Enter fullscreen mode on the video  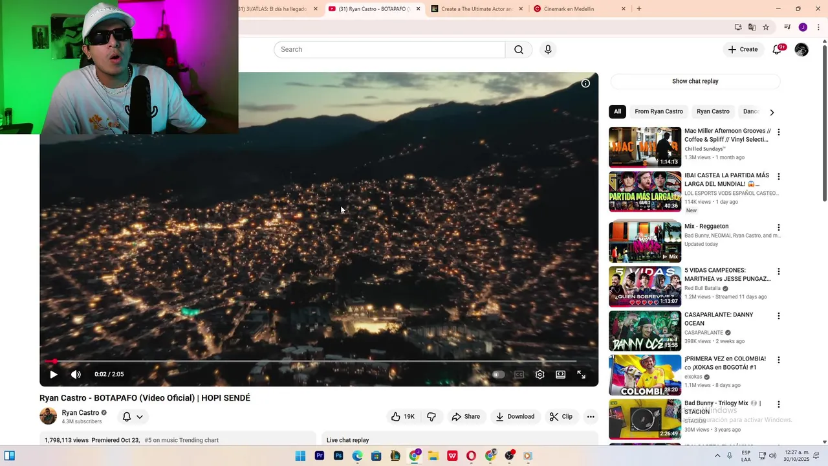point(581,374)
